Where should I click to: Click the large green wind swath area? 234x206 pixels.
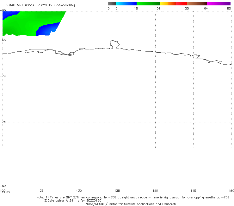point(30,24)
